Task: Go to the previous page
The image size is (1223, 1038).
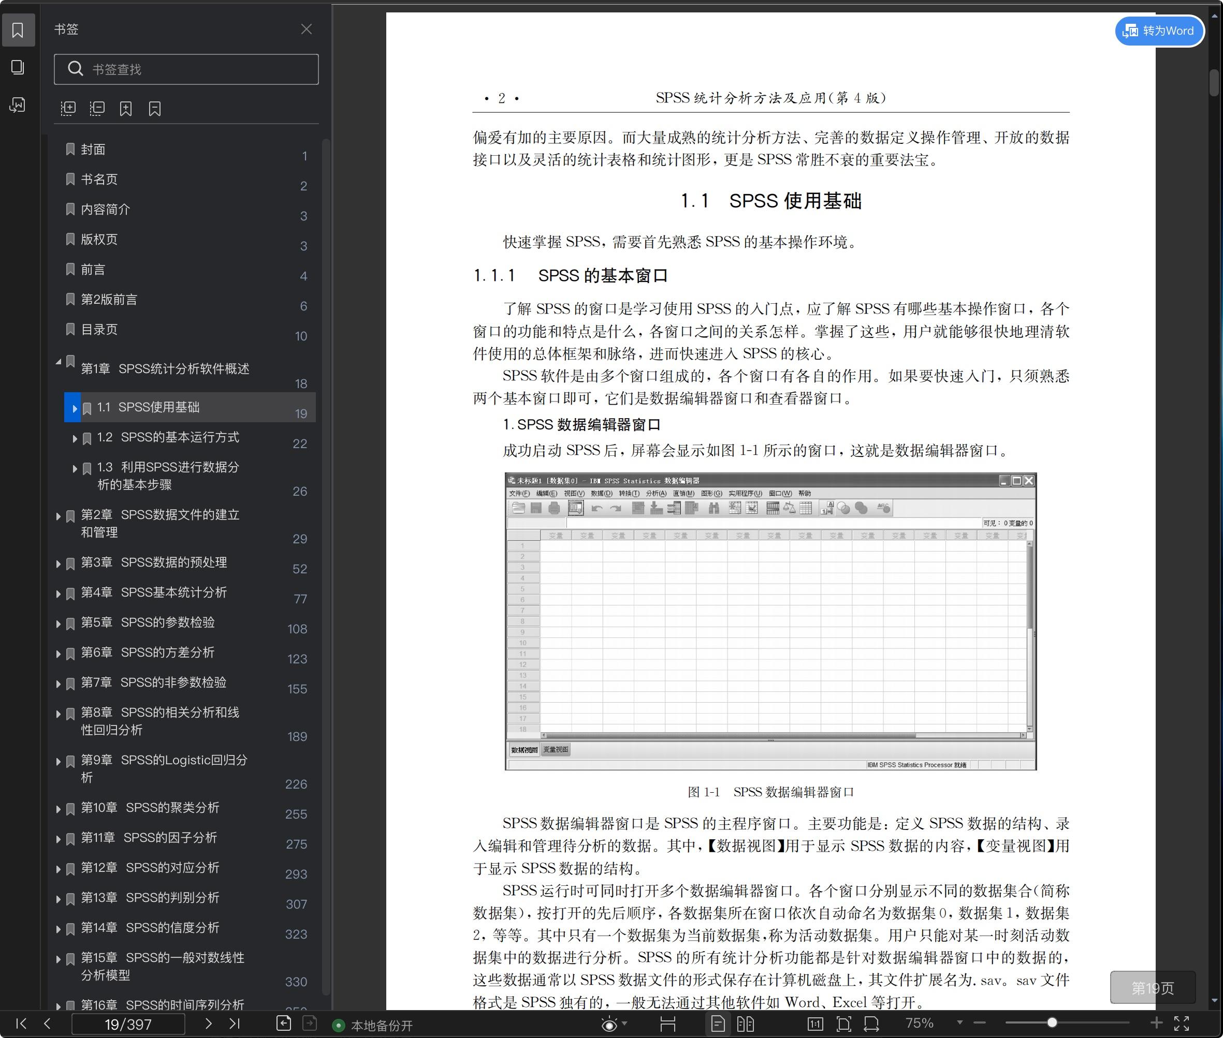Action: pyautogui.click(x=47, y=1024)
